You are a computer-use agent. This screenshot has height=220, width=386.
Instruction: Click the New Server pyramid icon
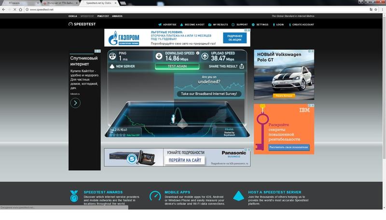click(x=112, y=66)
